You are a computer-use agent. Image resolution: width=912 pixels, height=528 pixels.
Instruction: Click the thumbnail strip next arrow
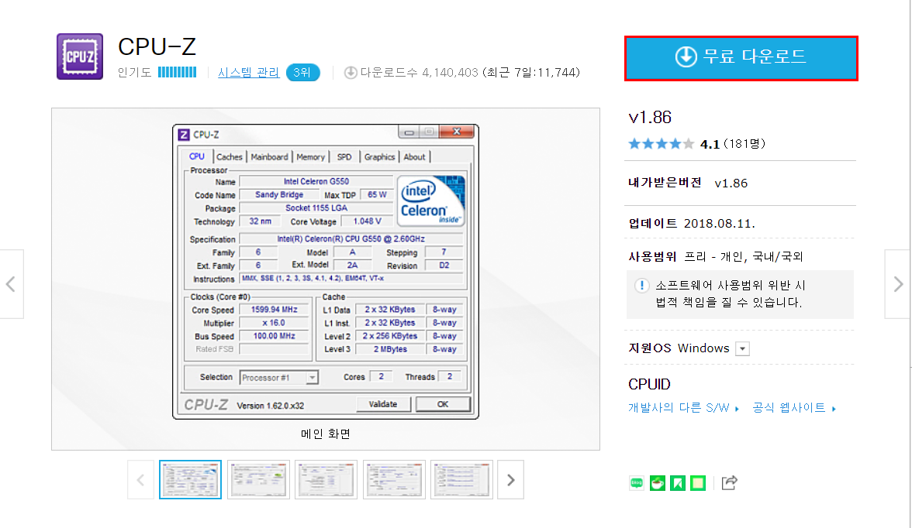pyautogui.click(x=510, y=480)
